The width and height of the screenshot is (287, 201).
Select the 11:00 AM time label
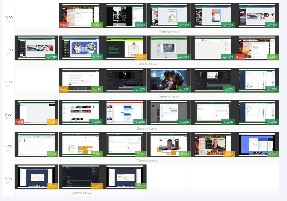tap(8, 51)
